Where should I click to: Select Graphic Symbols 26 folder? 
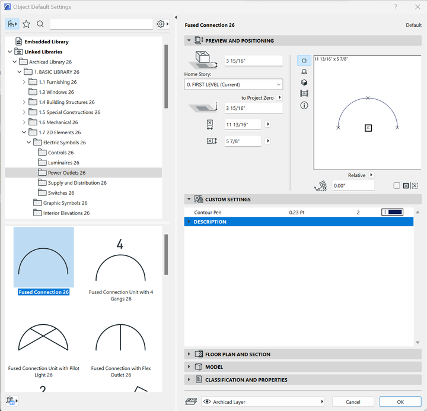[x=65, y=203]
